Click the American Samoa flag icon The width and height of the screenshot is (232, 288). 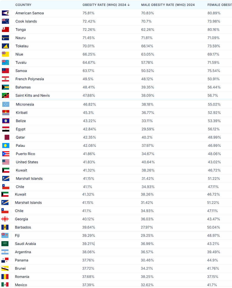point(5,13)
